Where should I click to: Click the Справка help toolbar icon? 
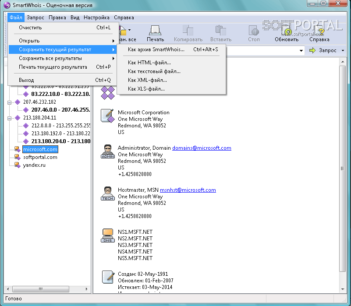(319, 30)
